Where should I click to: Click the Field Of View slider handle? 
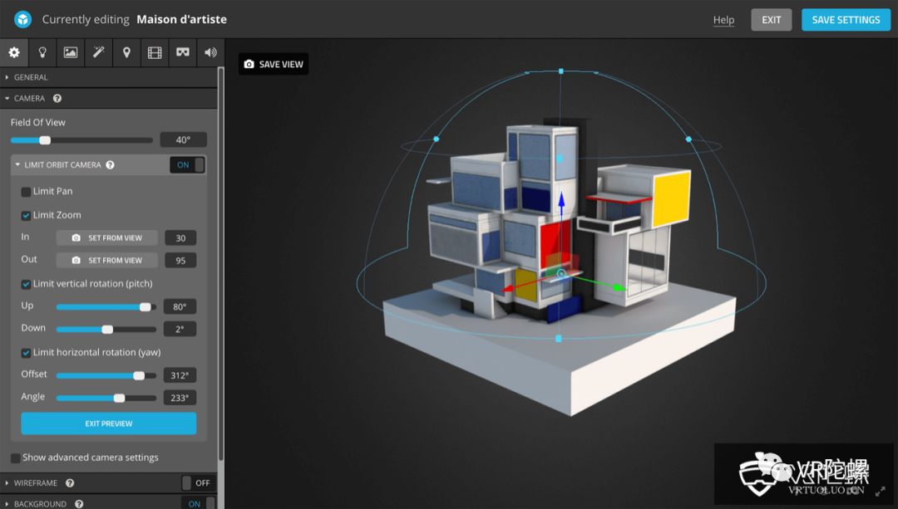(45, 140)
